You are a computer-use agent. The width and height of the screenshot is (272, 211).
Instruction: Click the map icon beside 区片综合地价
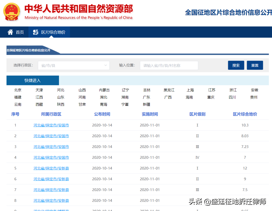pos(35,32)
